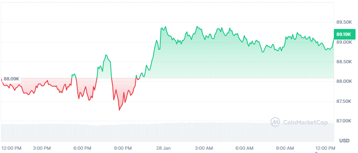Select the 88.09K opening price label
This screenshot has width=358, height=153.
pyautogui.click(x=11, y=79)
